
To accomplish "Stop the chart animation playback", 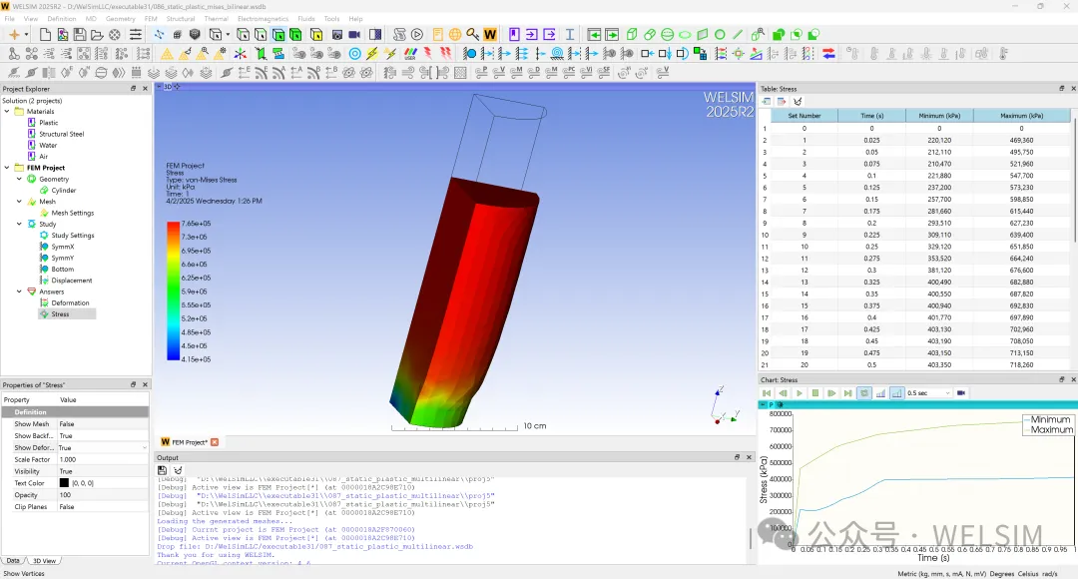I will click(815, 393).
